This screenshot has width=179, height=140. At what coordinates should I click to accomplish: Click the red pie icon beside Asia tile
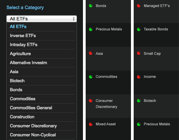pyautogui.click(x=91, y=53)
